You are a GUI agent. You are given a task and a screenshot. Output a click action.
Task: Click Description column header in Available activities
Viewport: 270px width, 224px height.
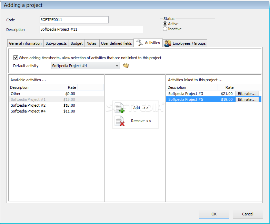(34, 87)
